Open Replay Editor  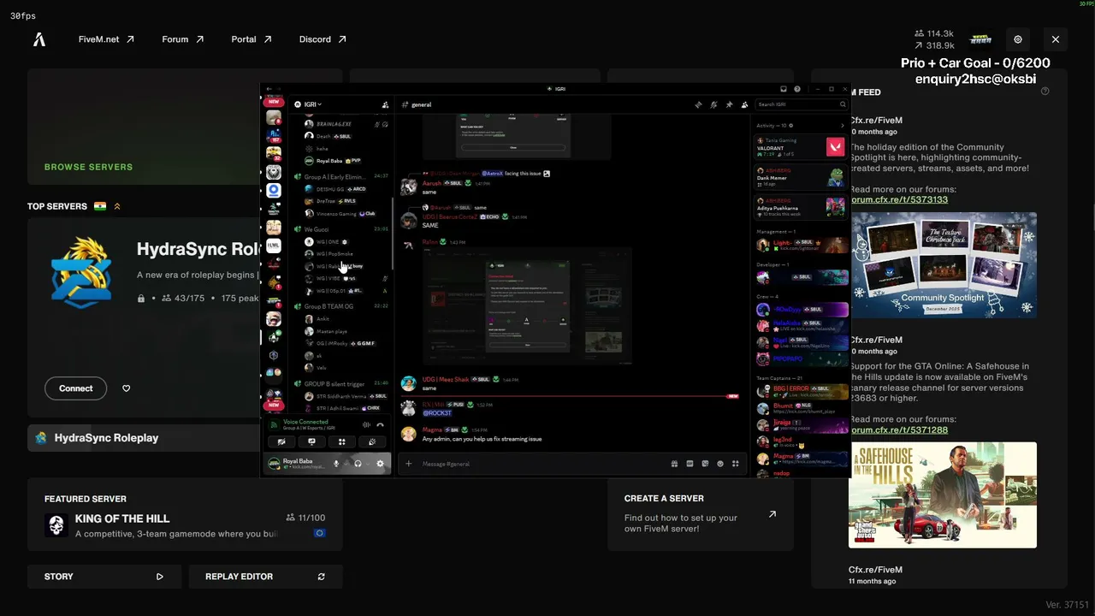pos(265,577)
